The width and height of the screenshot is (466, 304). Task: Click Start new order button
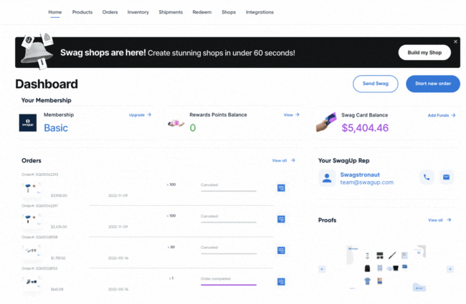click(433, 84)
